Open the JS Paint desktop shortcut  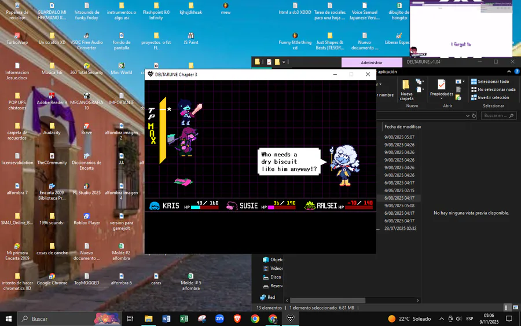pos(190,39)
